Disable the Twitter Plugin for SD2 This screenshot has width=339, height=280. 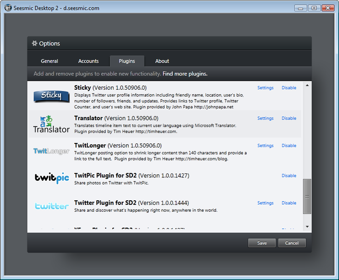(289, 203)
